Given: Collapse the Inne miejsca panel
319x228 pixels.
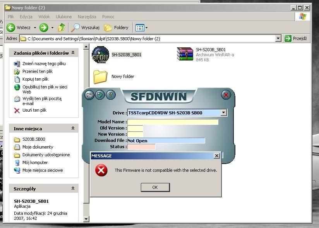Looking at the screenshot, I should pyautogui.click(x=73, y=128).
